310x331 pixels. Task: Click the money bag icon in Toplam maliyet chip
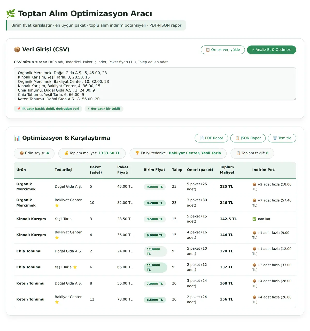[x=66, y=153]
